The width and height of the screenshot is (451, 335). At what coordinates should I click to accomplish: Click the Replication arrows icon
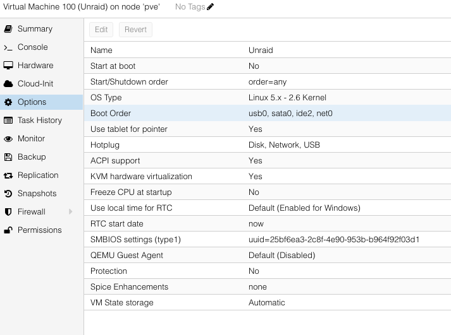click(x=8, y=175)
